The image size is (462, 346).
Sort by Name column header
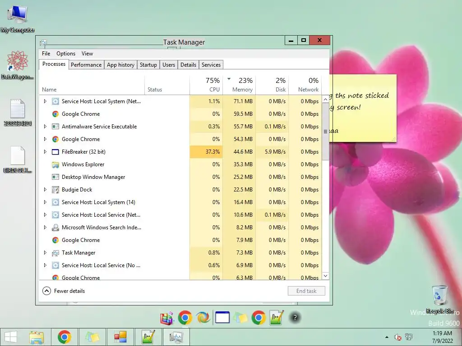click(x=92, y=85)
